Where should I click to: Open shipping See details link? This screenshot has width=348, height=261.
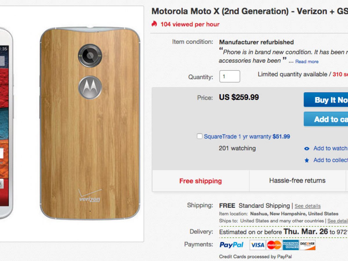307,206
